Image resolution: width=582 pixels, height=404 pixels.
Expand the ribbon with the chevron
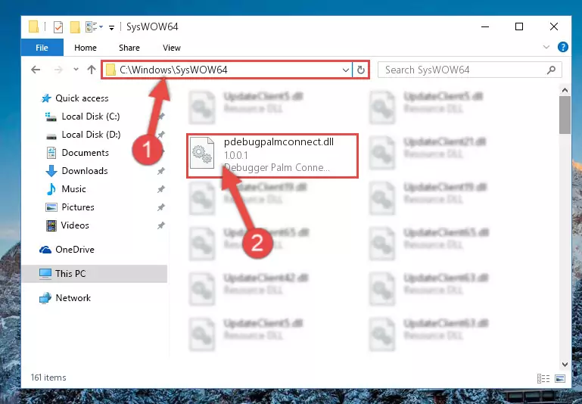546,47
